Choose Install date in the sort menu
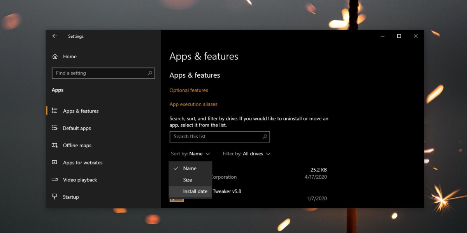 tap(190, 191)
